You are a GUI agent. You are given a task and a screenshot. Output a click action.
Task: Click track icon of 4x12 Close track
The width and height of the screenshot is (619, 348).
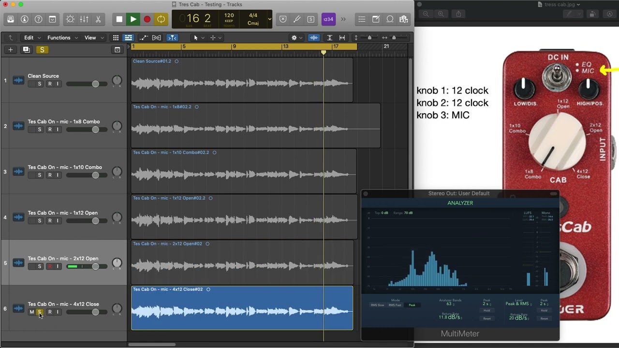pos(18,308)
